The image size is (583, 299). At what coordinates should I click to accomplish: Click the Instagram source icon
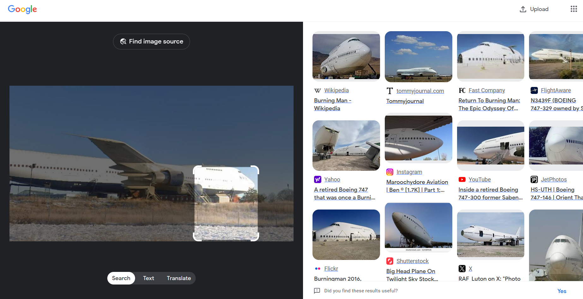click(x=390, y=172)
